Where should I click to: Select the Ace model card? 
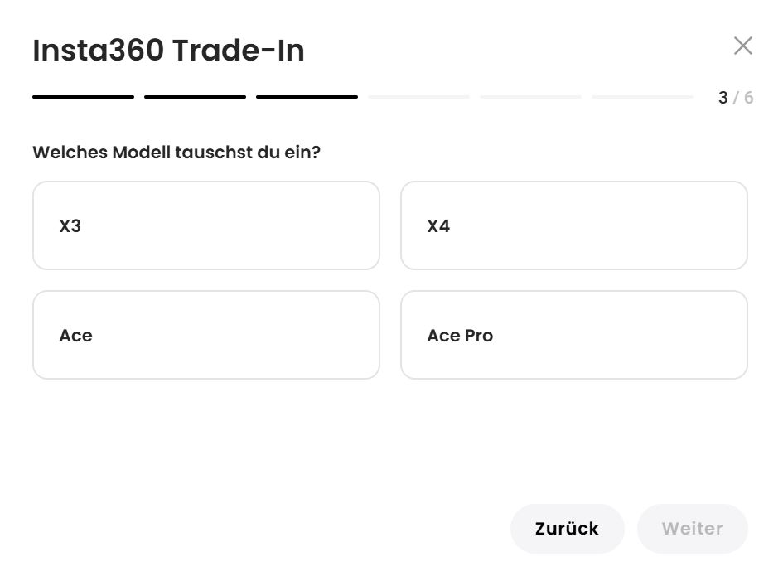coord(205,335)
